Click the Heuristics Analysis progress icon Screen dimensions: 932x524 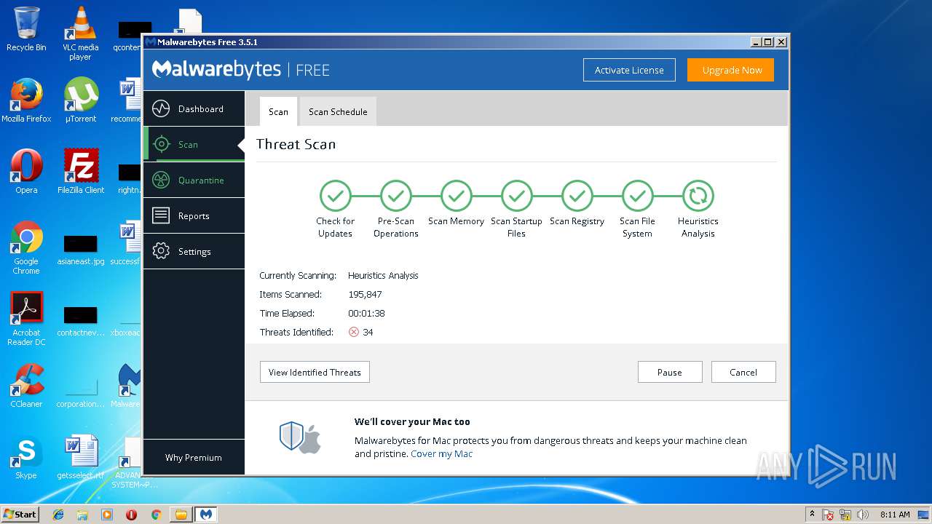(698, 196)
